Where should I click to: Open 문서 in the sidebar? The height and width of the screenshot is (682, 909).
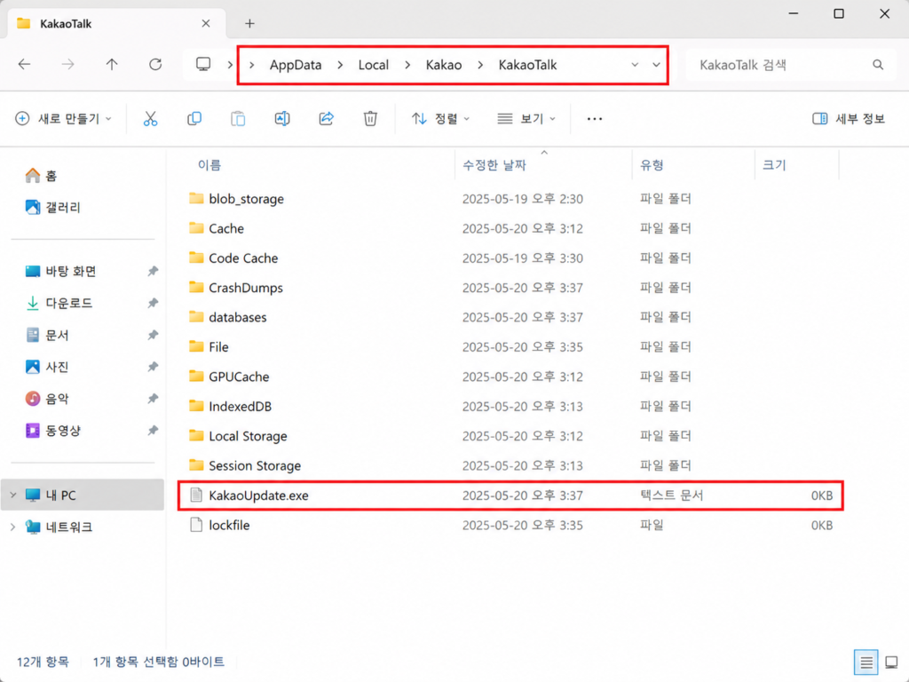tap(47, 335)
